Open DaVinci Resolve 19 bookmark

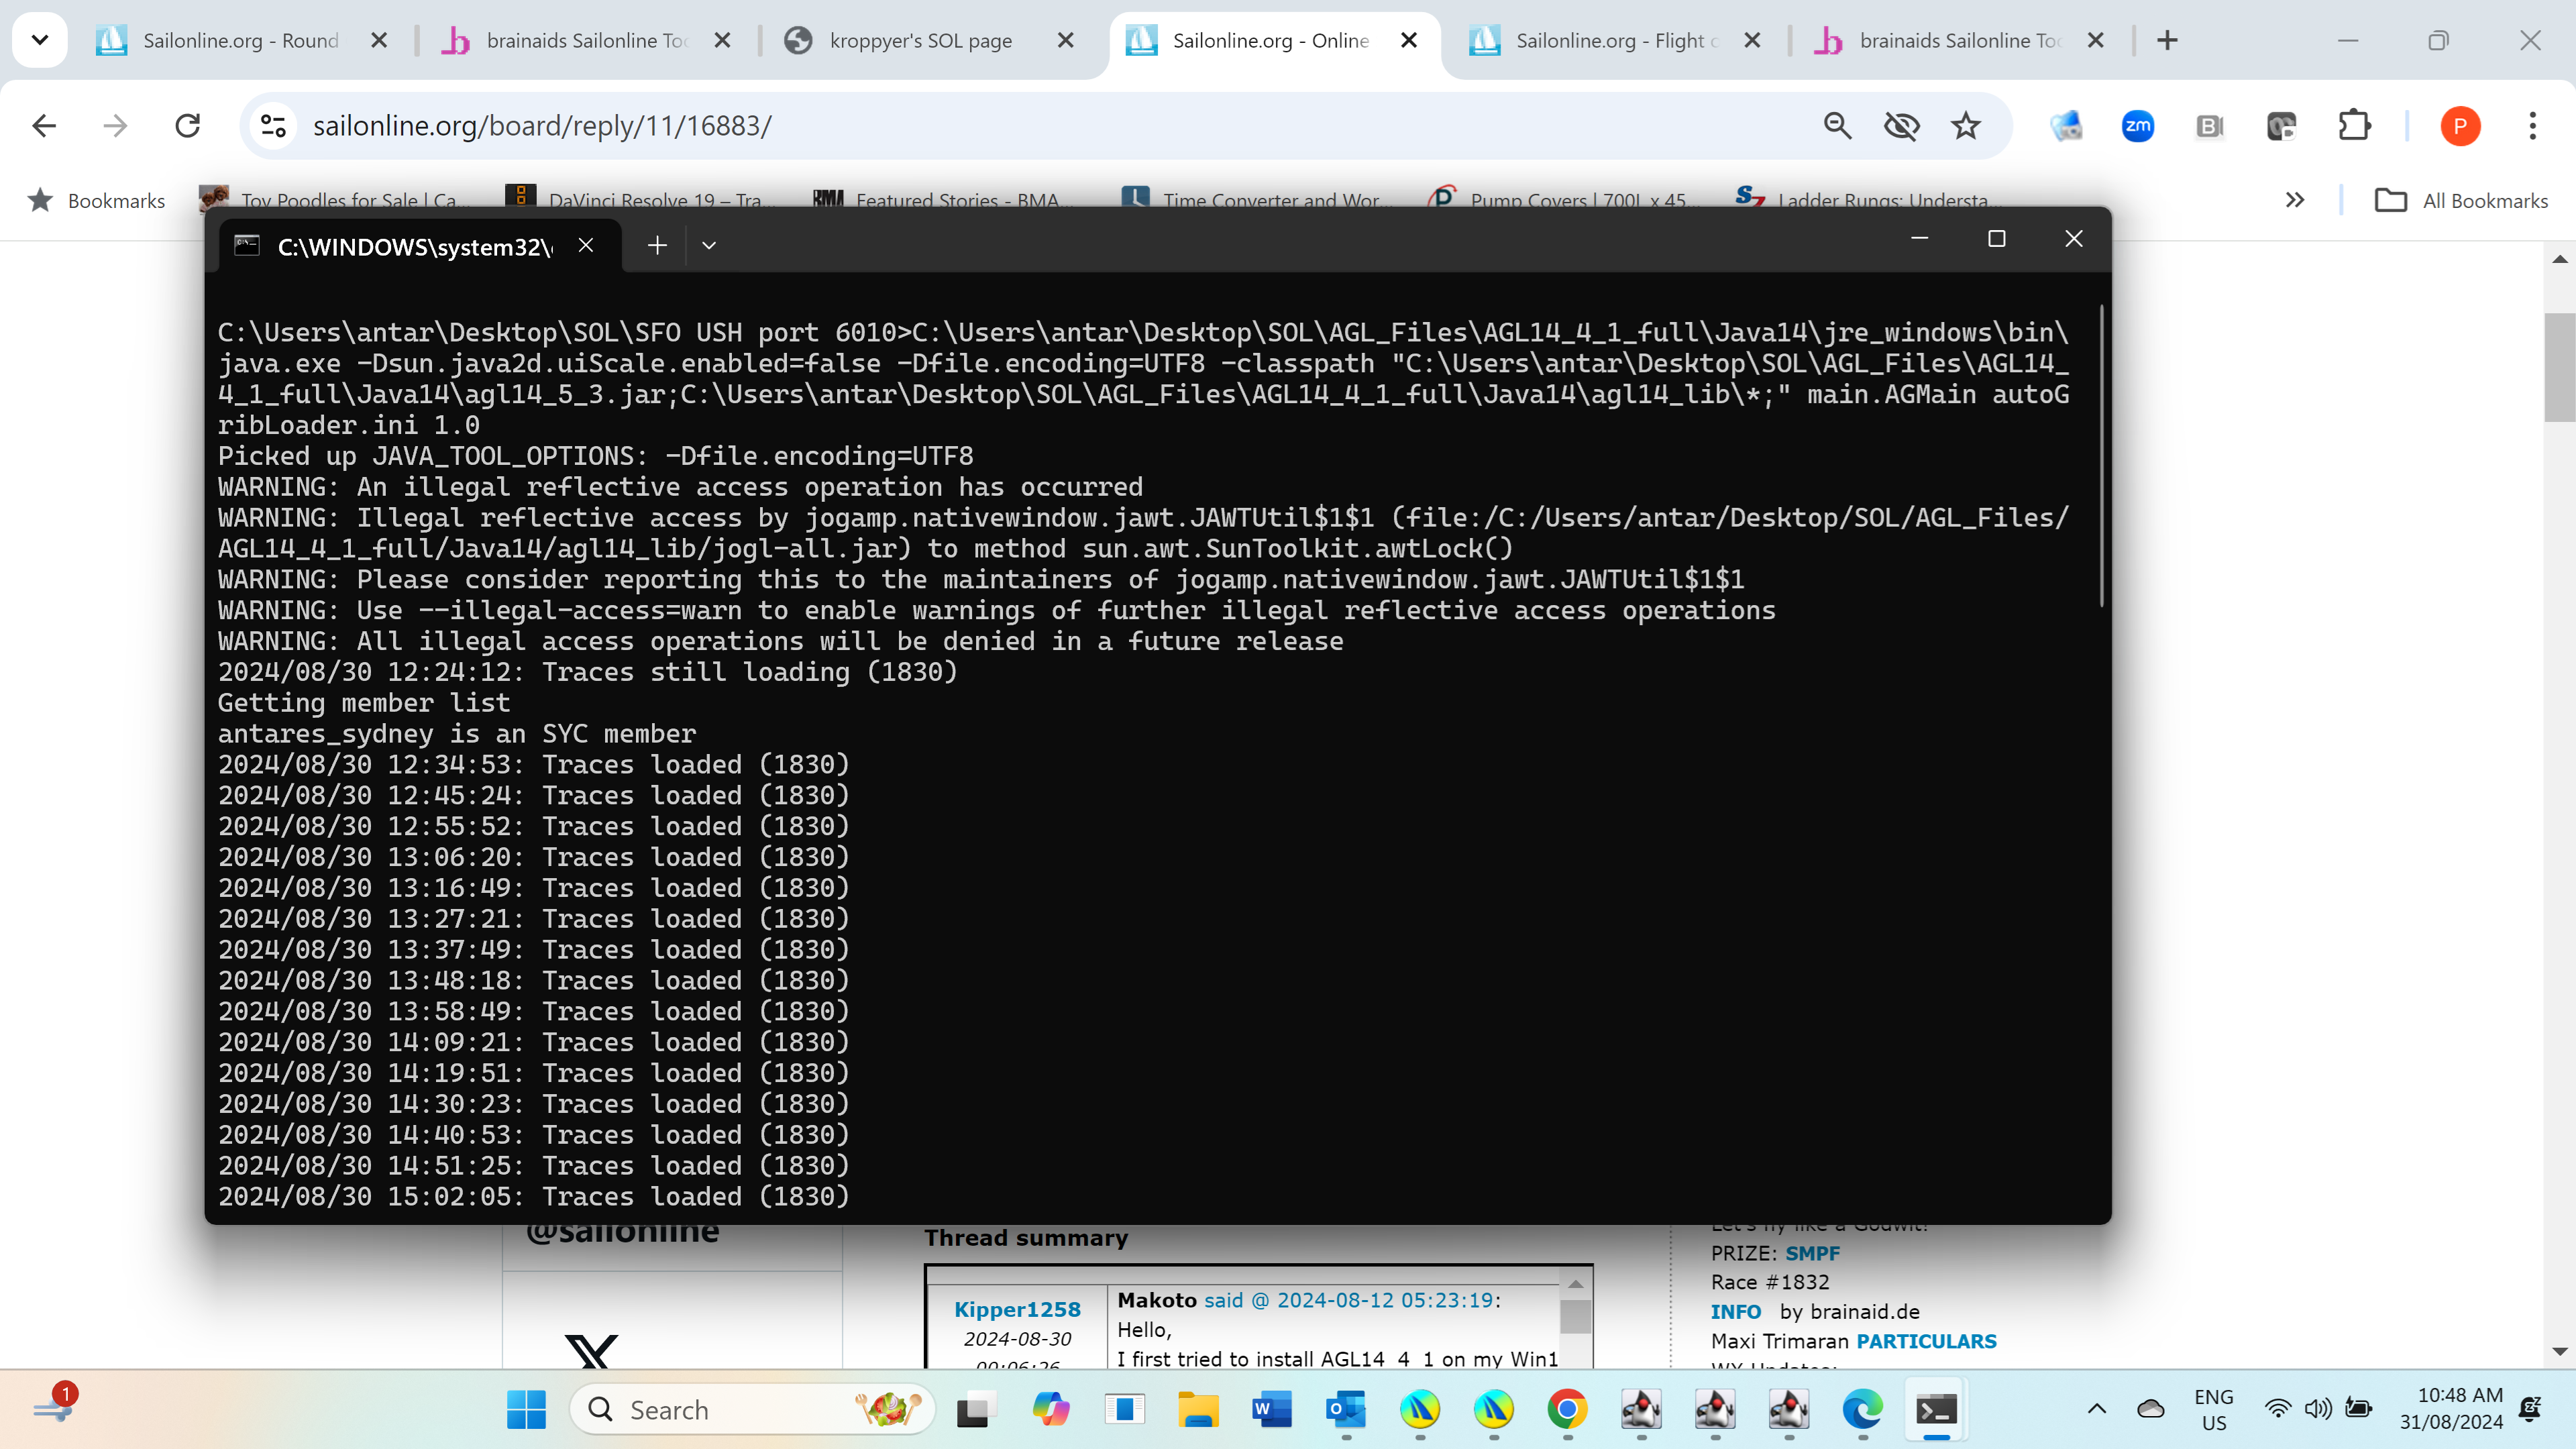(x=640, y=200)
